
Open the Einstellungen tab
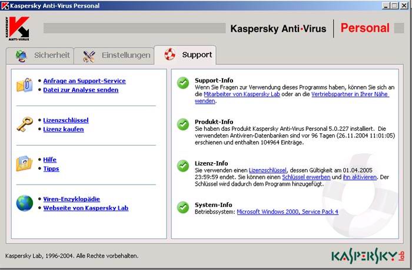114,56
